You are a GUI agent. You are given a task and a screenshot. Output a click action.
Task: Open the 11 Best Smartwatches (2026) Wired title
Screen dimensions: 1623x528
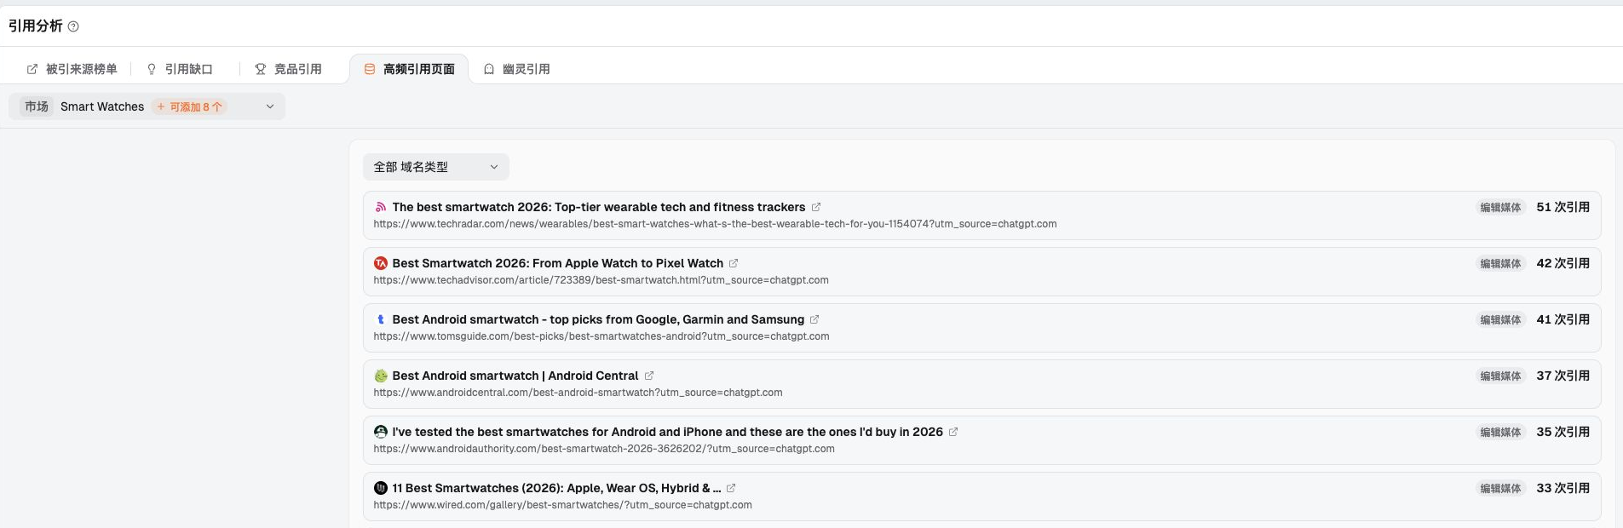556,488
